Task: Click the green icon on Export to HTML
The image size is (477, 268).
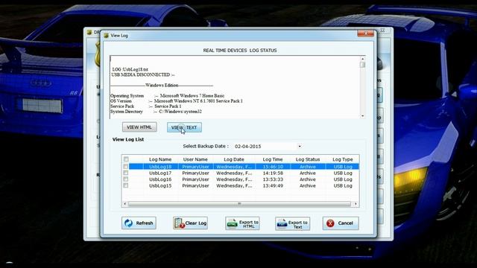Action: click(232, 223)
